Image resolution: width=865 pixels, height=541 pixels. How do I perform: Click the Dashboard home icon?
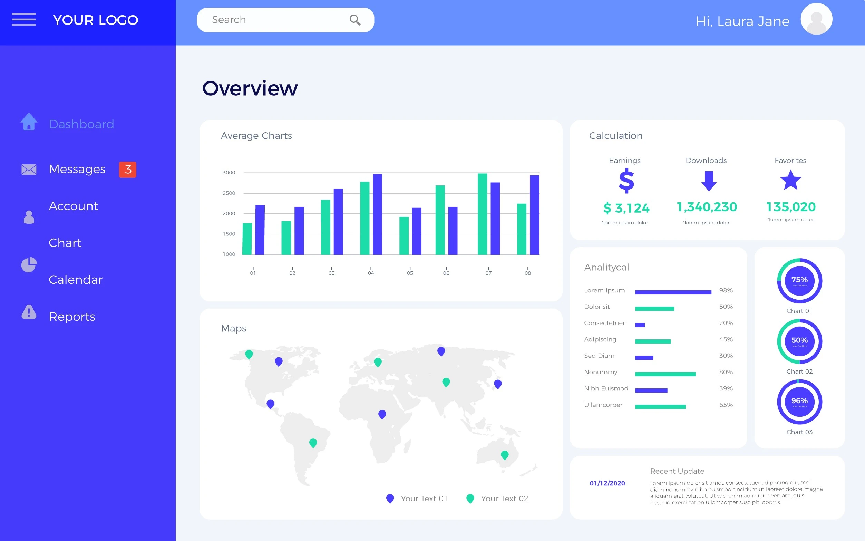tap(29, 122)
